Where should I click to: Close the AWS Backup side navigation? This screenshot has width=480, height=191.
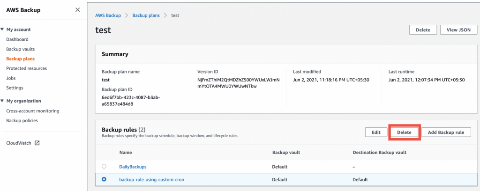[x=78, y=10]
